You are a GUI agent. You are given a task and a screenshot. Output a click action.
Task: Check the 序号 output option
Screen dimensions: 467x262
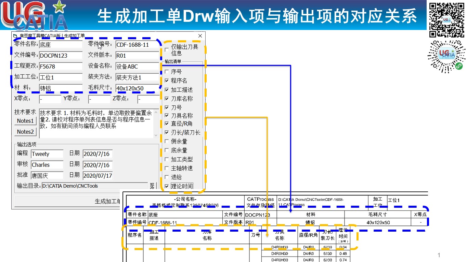pos(167,72)
